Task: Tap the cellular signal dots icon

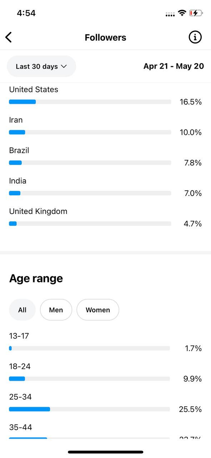Action: pos(170,14)
